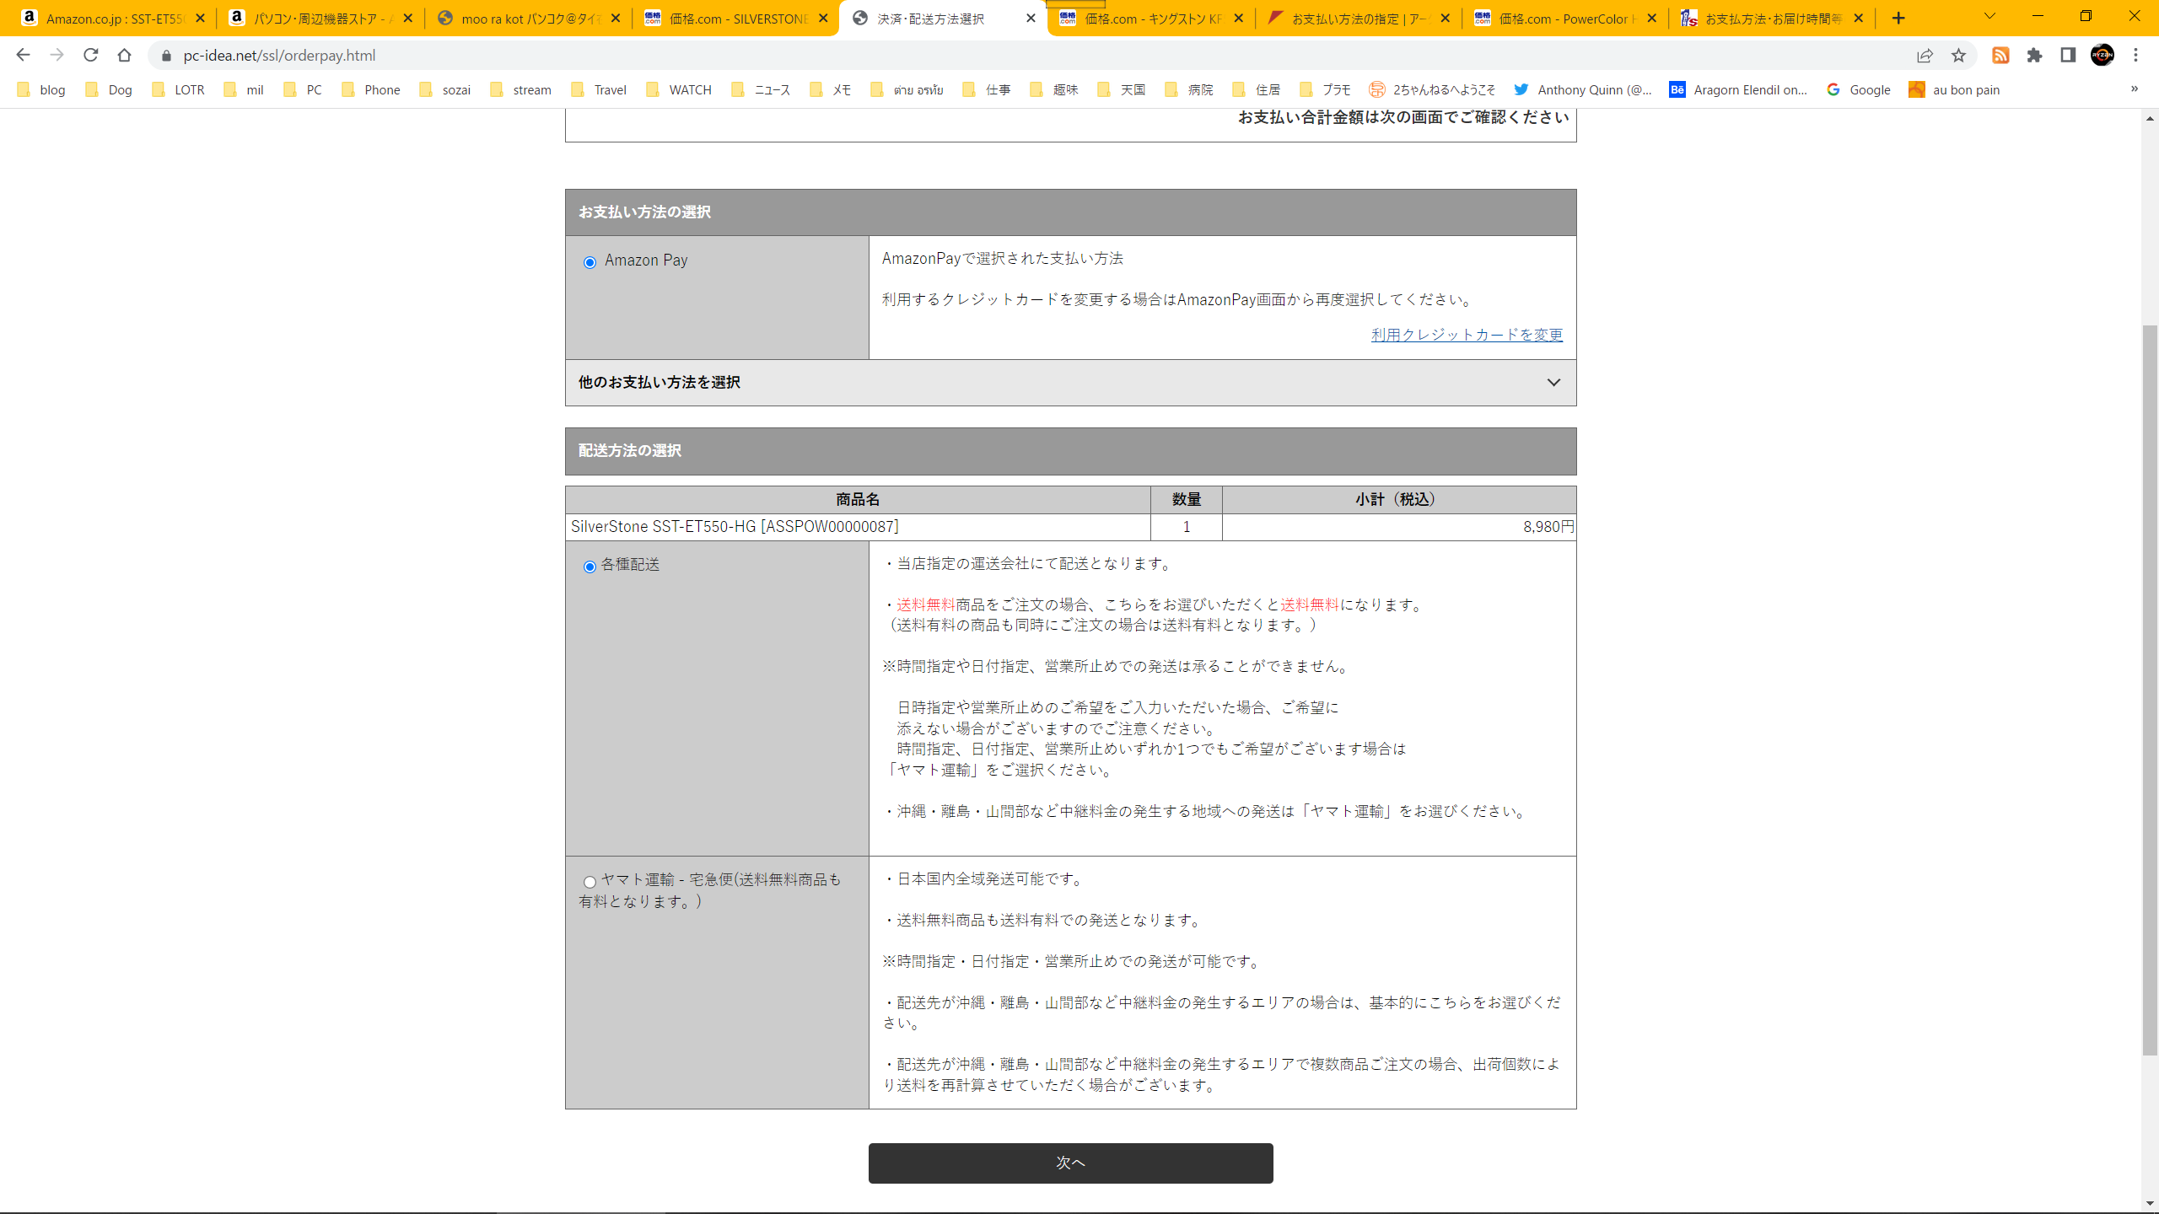Go back to the previous page
2159x1214 pixels.
pyautogui.click(x=23, y=55)
